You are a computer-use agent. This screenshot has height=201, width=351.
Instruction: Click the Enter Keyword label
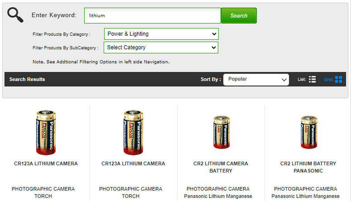point(54,15)
